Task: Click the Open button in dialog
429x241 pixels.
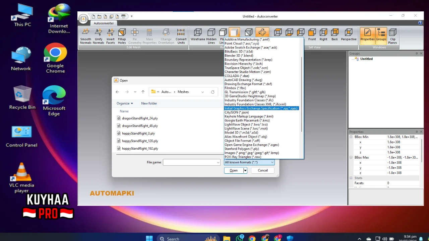Action: point(234,170)
